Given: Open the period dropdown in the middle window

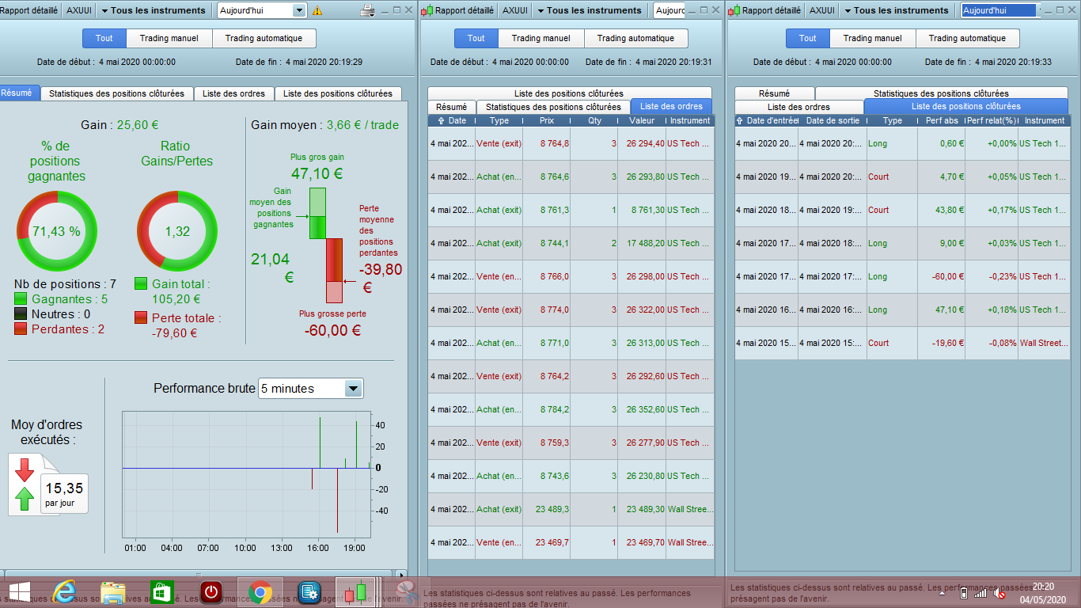Looking at the screenshot, I should point(670,10).
